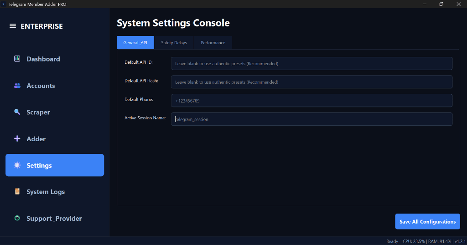Screen dimensions: 467x245
Task: Click the Ready status text
Action: [x=392, y=241]
